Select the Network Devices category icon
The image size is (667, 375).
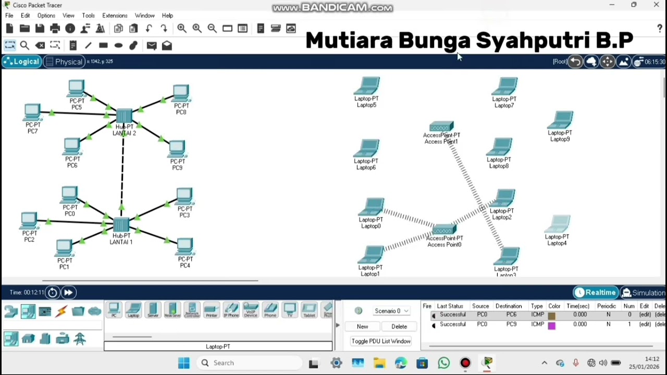[11, 311]
